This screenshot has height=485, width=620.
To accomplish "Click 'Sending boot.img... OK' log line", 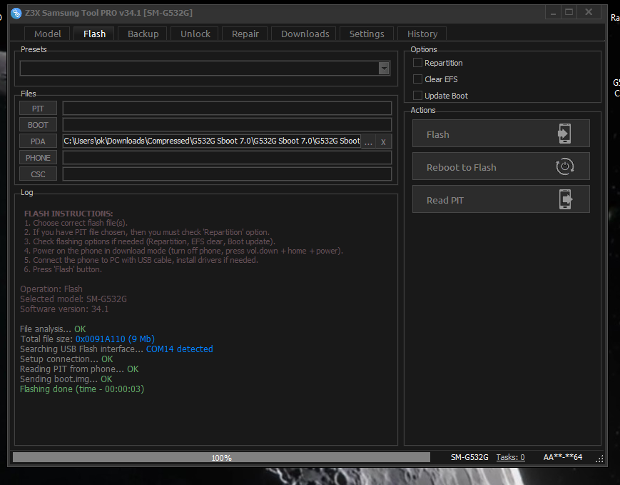I will [x=66, y=379].
